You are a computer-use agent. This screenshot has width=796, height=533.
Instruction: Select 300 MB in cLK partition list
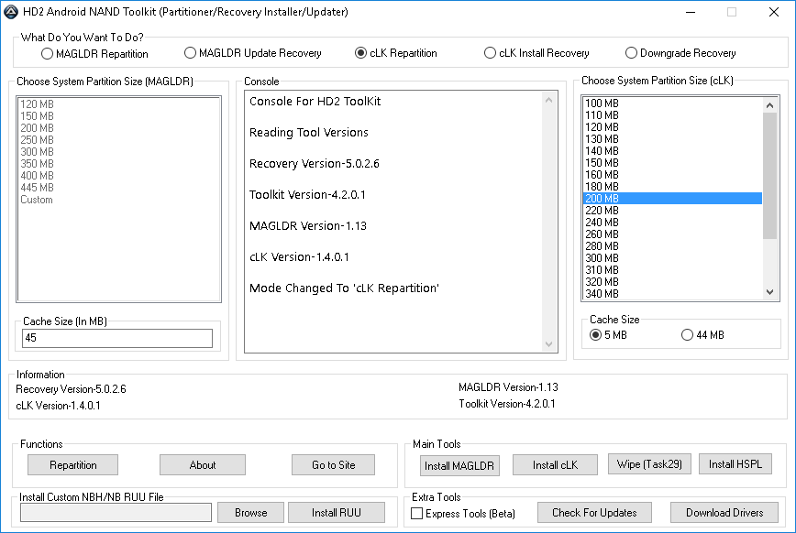point(672,258)
